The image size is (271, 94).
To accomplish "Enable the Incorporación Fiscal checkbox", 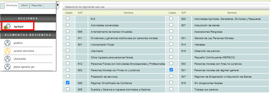I will pos(68,44).
